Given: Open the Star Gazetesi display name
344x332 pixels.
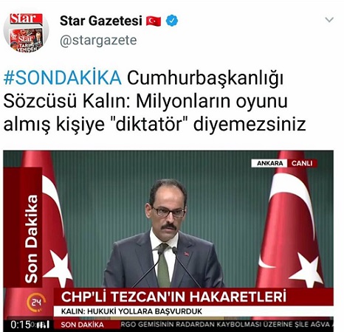Looking at the screenshot, I should tap(101, 21).
